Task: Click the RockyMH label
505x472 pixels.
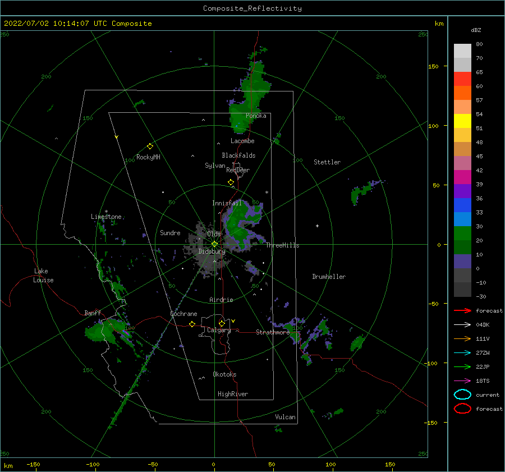Action: coord(148,157)
